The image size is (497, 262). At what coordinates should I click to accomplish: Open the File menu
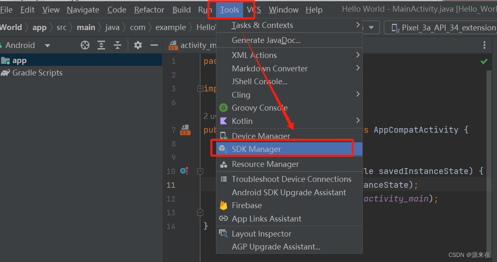(x=6, y=10)
